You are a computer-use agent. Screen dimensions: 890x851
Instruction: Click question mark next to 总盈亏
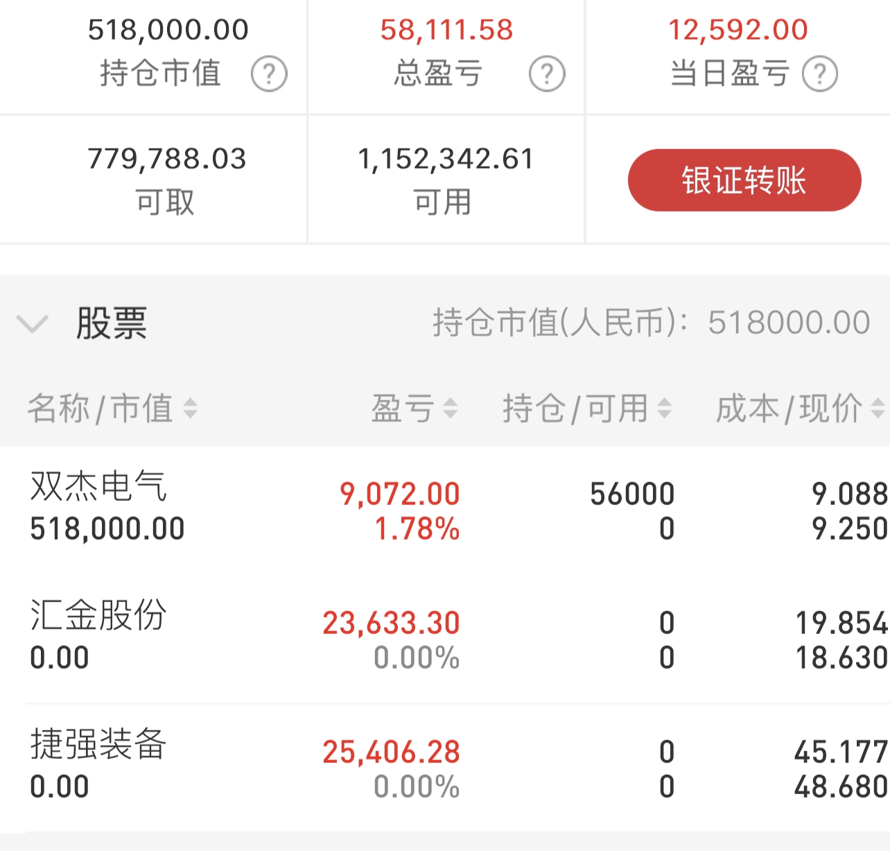pyautogui.click(x=547, y=74)
